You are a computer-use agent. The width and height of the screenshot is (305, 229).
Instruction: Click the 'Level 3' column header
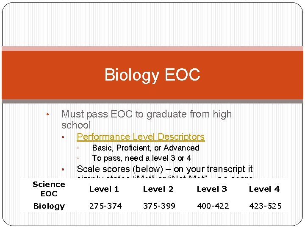[212, 189]
